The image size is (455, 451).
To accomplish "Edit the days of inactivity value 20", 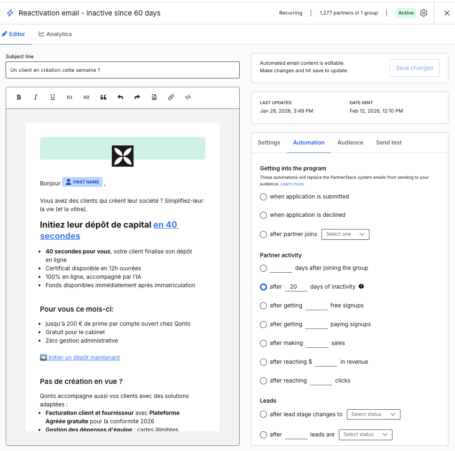I will pos(296,287).
